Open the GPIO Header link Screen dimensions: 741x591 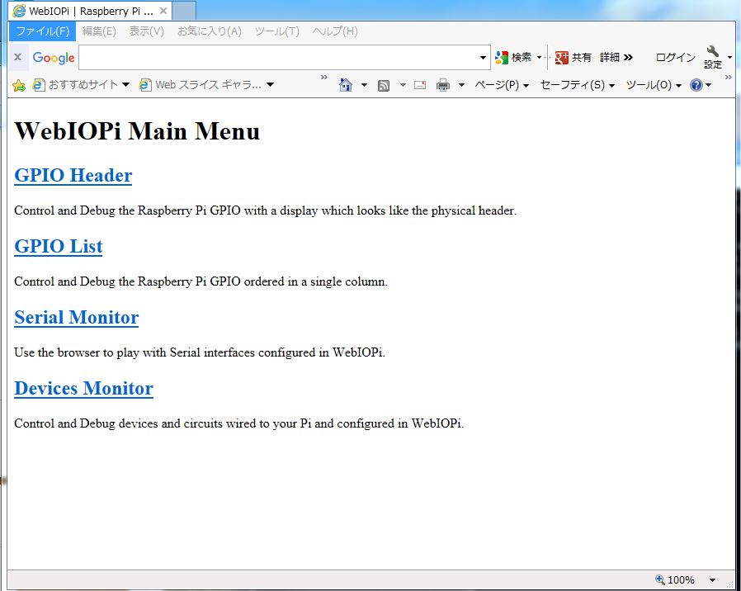(73, 176)
